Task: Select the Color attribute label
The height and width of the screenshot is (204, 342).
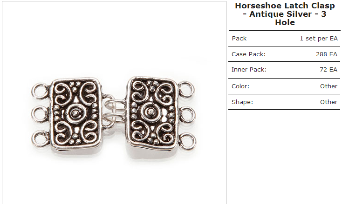Action: [240, 86]
